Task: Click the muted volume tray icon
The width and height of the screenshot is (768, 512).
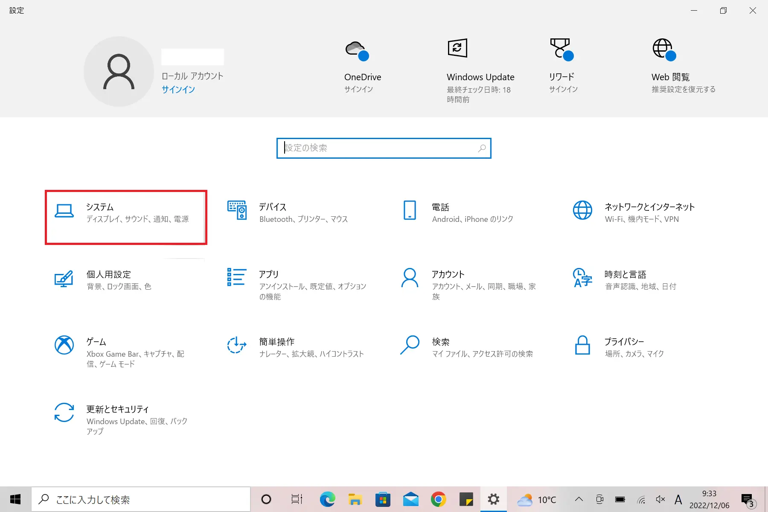Action: coord(660,499)
